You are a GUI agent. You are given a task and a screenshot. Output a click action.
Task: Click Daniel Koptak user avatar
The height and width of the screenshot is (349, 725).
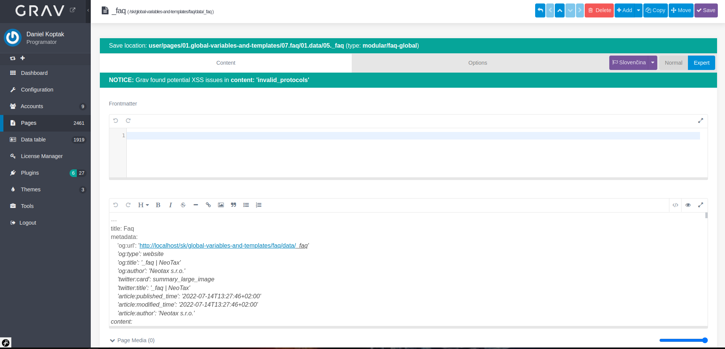tap(12, 38)
